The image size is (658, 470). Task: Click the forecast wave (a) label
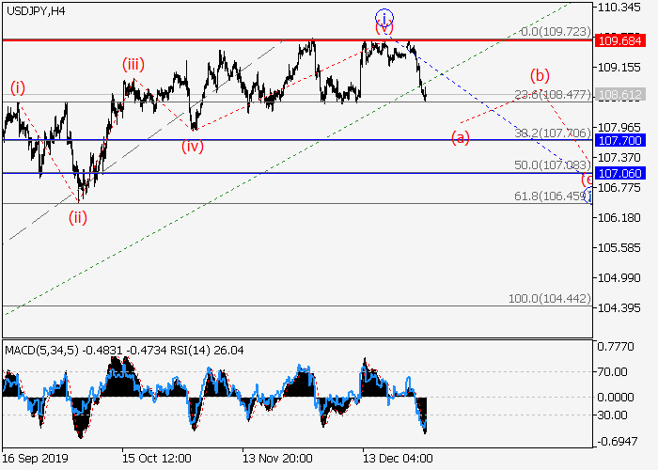click(x=461, y=137)
